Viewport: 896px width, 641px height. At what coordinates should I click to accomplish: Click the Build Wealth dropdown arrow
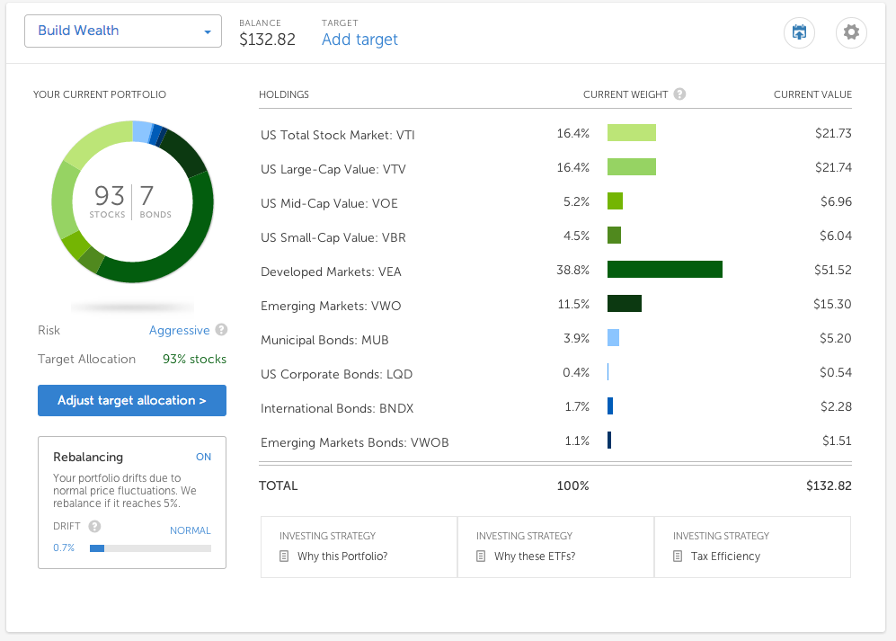(208, 32)
